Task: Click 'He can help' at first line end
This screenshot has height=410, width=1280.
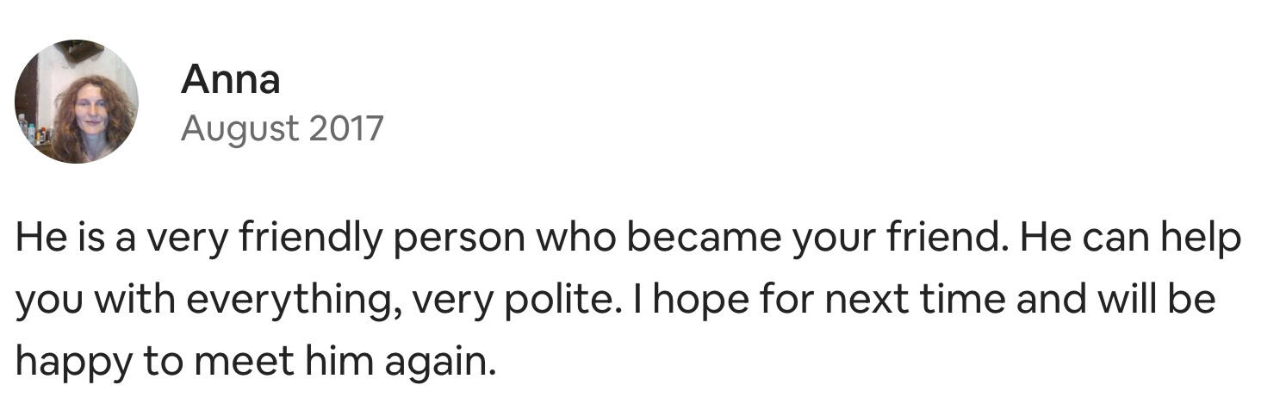Action: (1130, 239)
